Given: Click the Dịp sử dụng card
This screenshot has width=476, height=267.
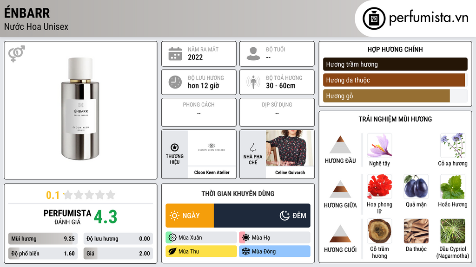Looking at the screenshot, I should 277,112.
